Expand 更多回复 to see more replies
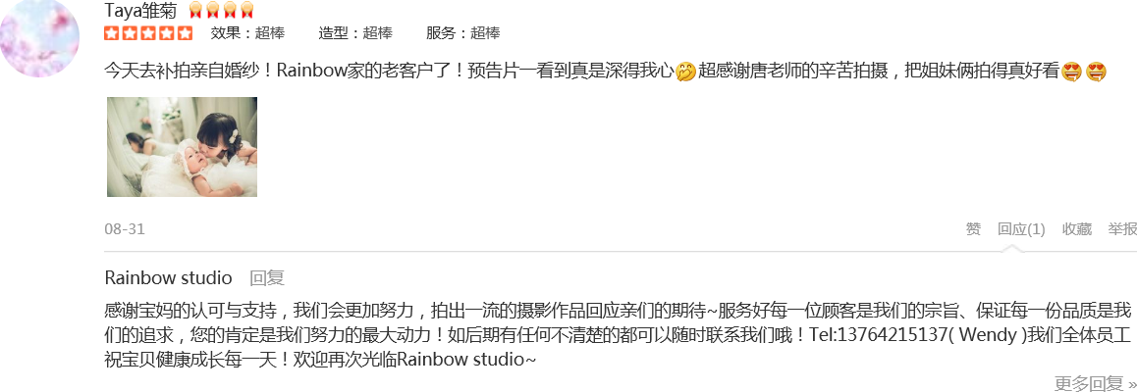 1095,382
